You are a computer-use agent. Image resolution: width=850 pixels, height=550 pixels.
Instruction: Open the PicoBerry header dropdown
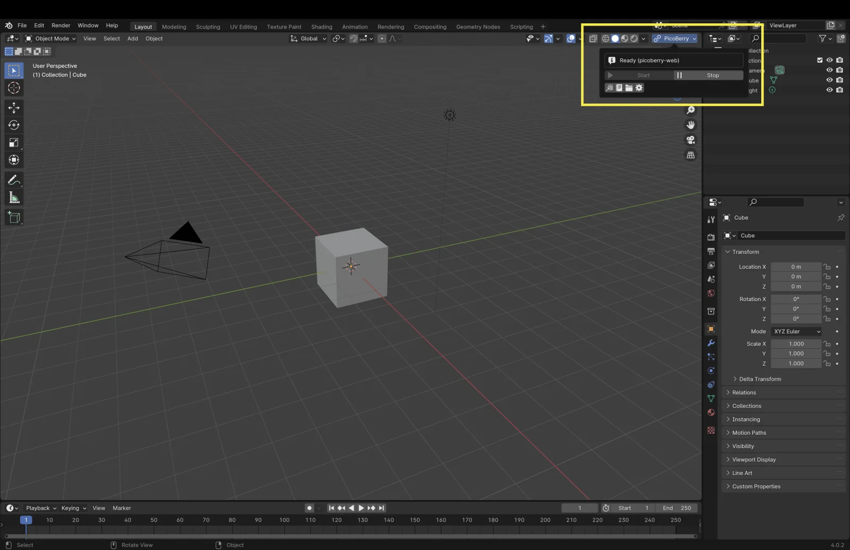pos(675,38)
